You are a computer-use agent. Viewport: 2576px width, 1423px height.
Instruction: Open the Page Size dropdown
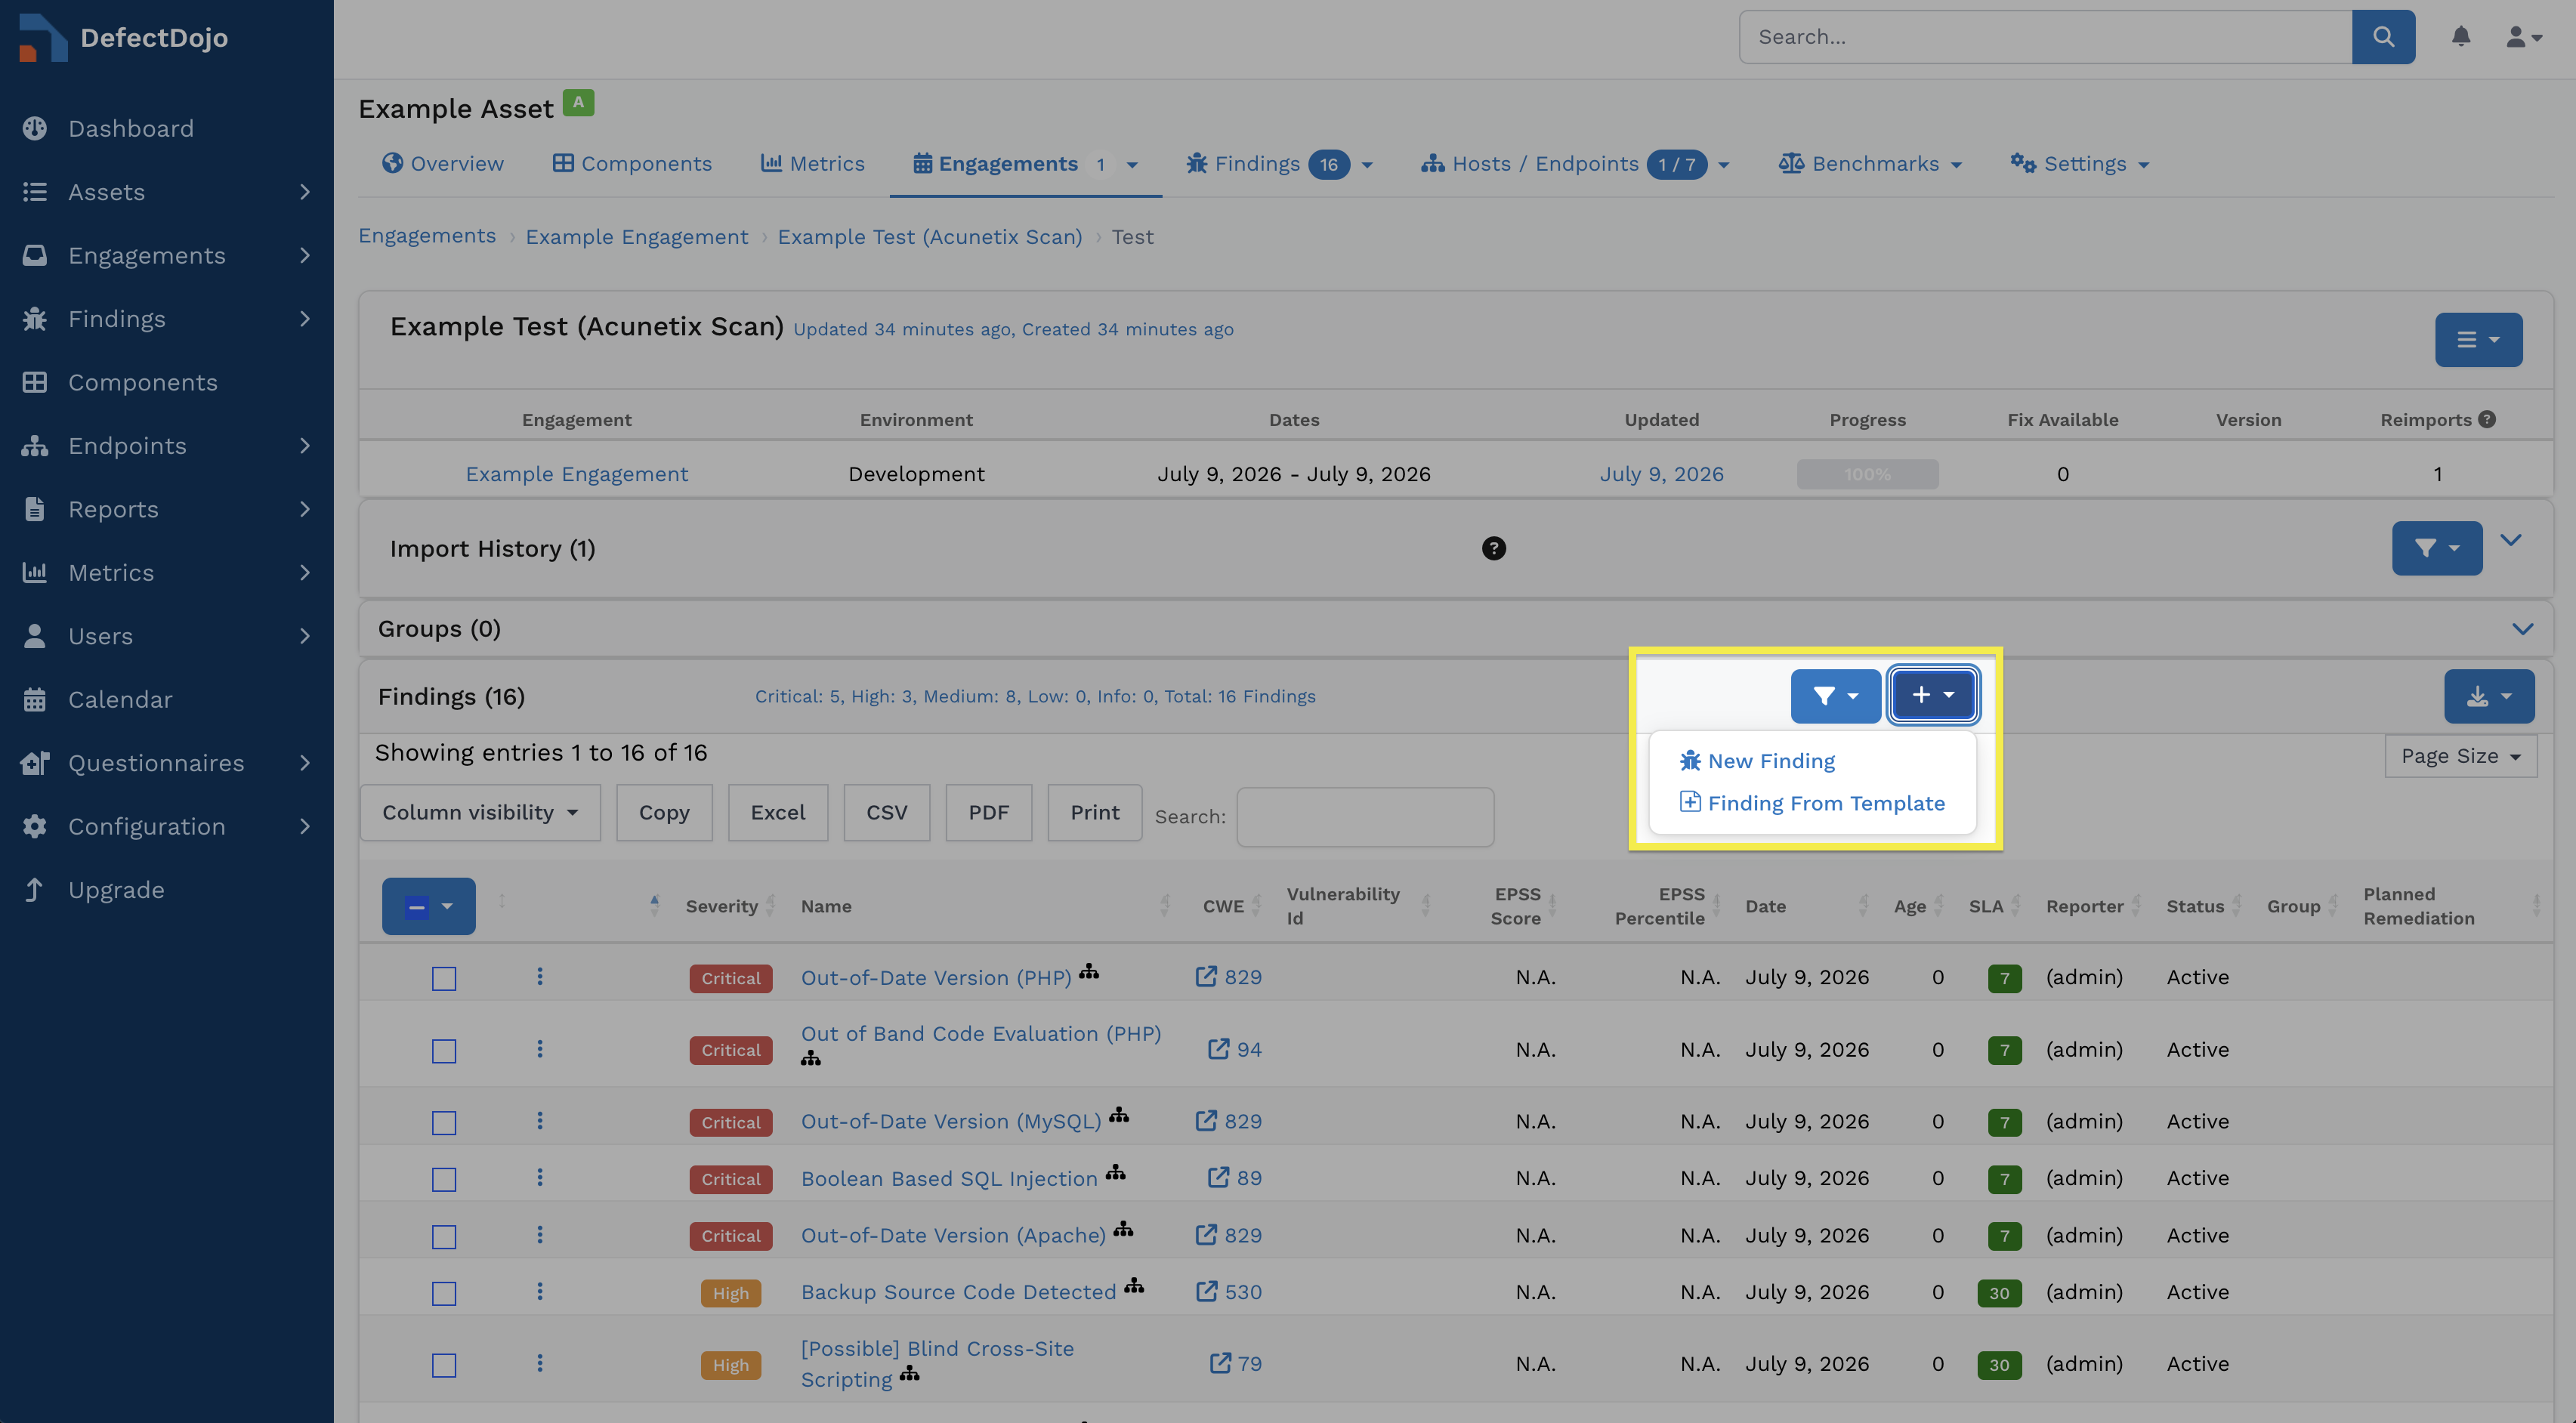[2460, 757]
